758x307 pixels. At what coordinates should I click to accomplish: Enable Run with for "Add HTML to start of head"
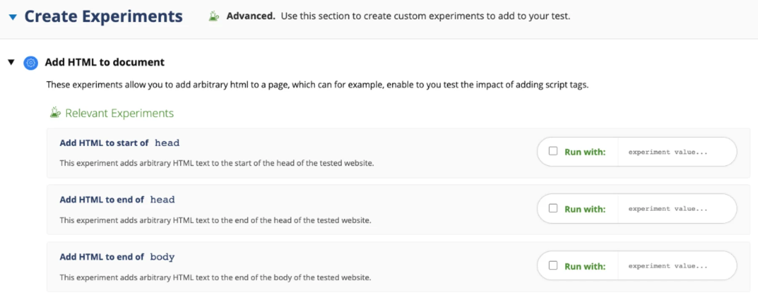click(553, 151)
